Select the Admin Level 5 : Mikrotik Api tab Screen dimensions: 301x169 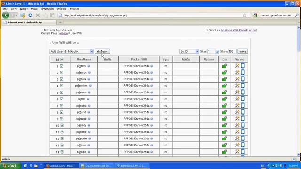29,23
